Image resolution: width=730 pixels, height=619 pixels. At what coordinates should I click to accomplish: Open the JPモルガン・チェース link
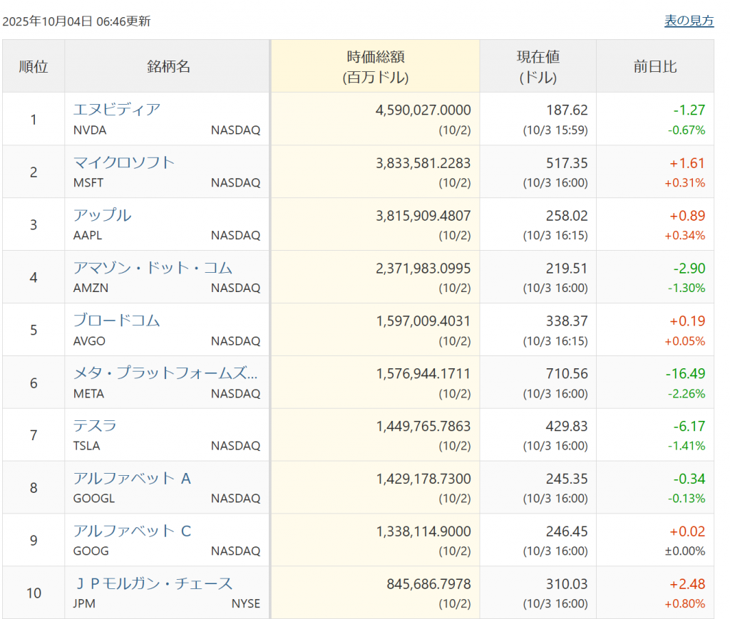point(153,584)
